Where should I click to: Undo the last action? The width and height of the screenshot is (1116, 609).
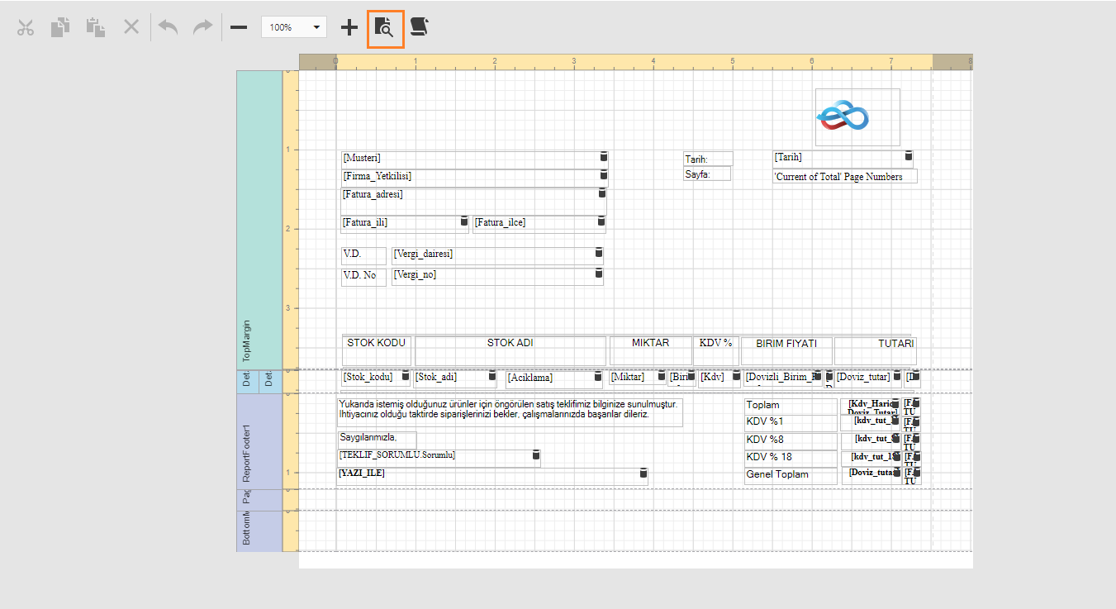coord(169,27)
